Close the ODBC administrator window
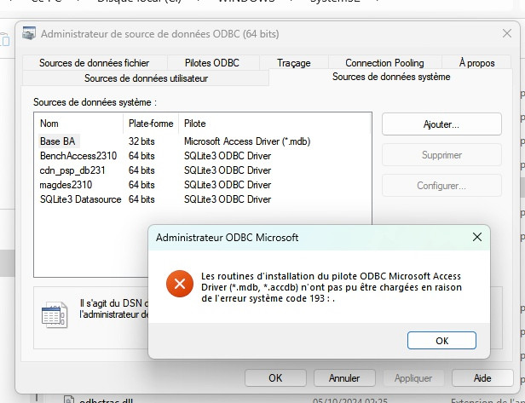 (507, 33)
